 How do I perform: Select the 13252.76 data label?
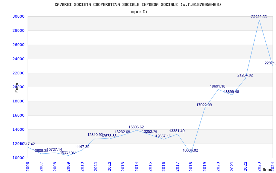click(x=150, y=132)
